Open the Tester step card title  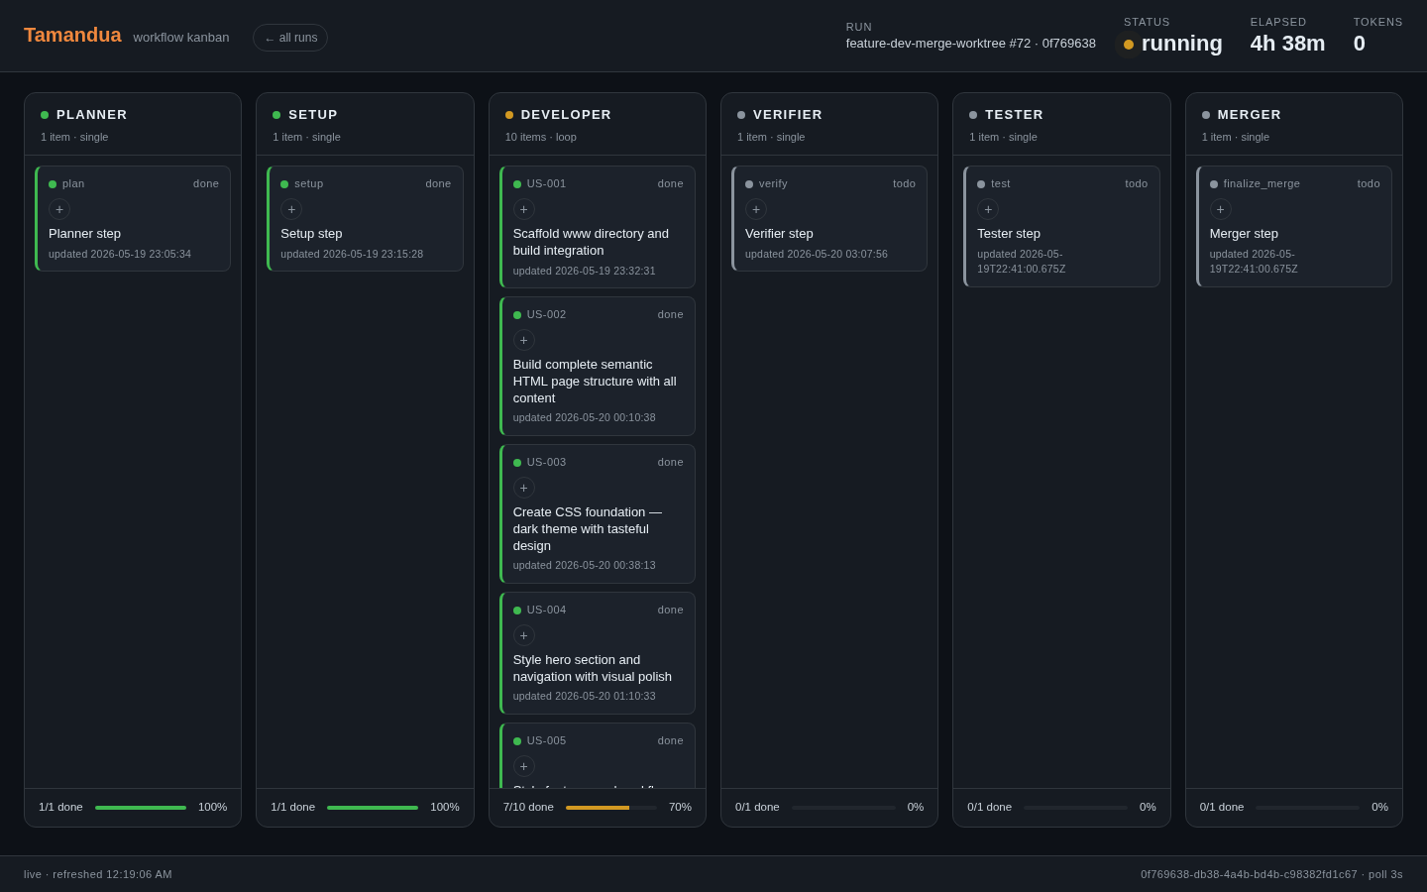click(1009, 234)
